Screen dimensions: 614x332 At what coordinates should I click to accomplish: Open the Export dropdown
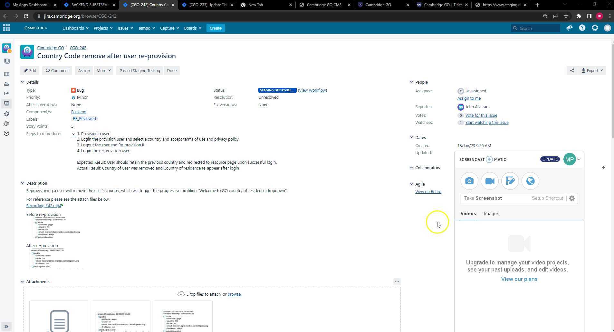pos(592,70)
